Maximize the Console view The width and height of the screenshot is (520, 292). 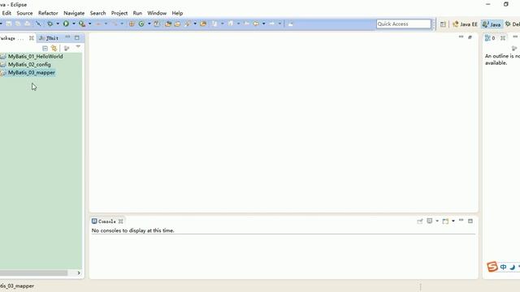click(x=470, y=221)
